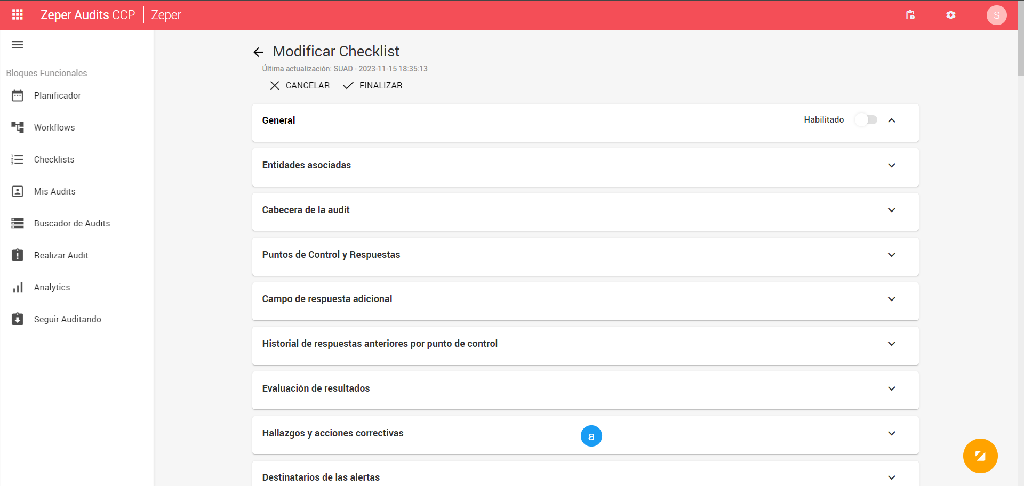Open settings gear in header
The height and width of the screenshot is (486, 1024).
(951, 15)
